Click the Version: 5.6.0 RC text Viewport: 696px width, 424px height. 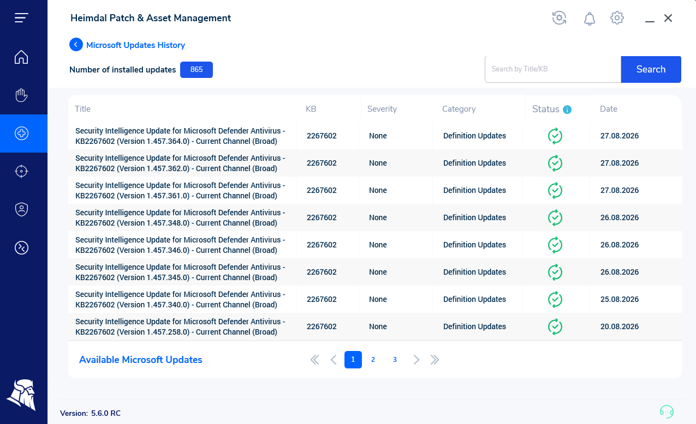(90, 413)
